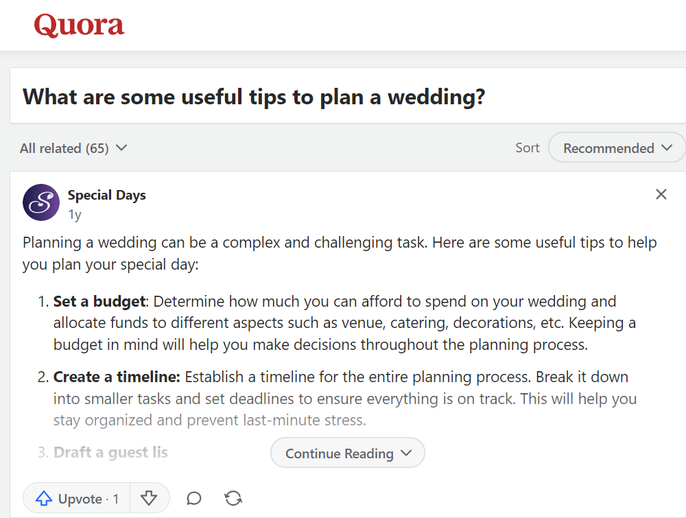This screenshot has height=518, width=686.
Task: Toggle the downvote on this answer
Action: (x=150, y=497)
